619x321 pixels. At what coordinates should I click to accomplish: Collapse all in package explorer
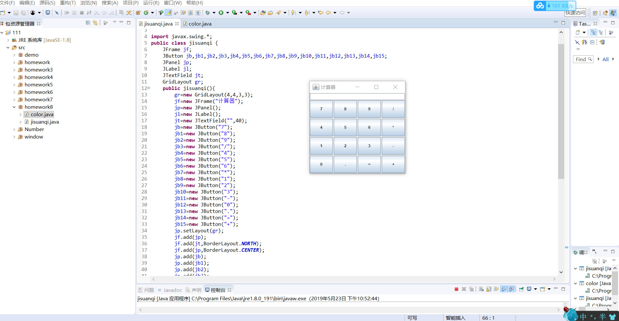[x=88, y=23]
